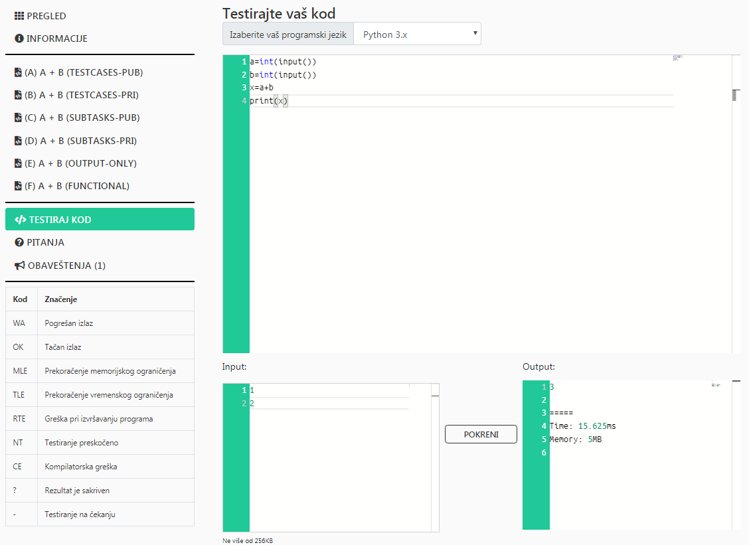Viewport: 749px width, 545px height.
Task: Open the Python 3.x language dropdown
Action: pos(417,34)
